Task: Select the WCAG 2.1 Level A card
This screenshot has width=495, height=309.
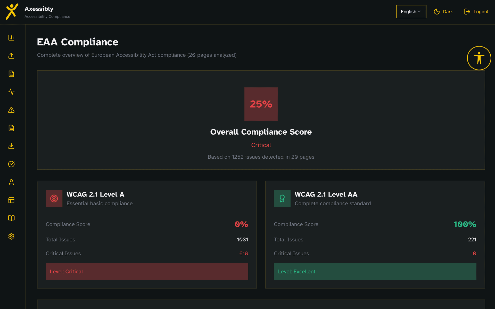Action: tap(147, 234)
